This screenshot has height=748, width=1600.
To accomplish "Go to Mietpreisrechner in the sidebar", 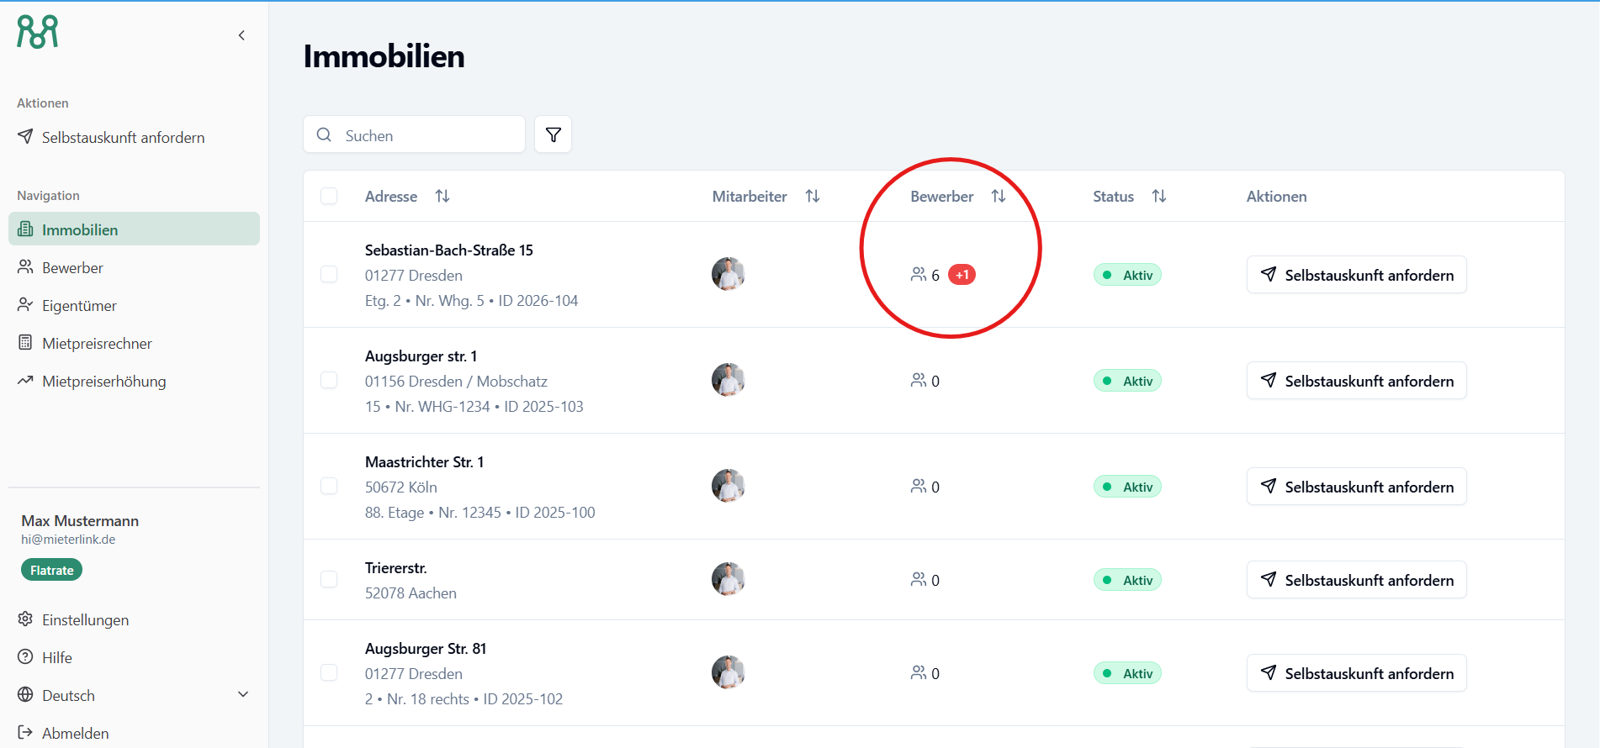I will pyautogui.click(x=97, y=343).
